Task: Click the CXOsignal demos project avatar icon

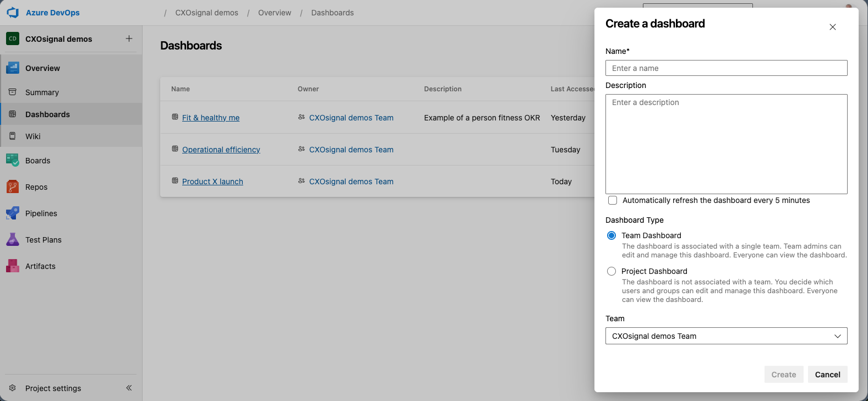Action: [13, 39]
